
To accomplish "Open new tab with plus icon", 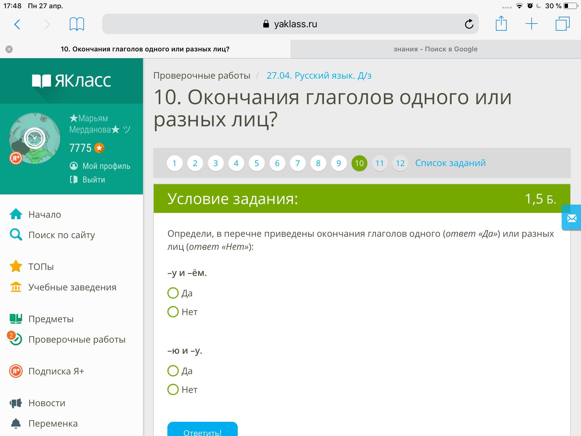I will click(x=531, y=24).
